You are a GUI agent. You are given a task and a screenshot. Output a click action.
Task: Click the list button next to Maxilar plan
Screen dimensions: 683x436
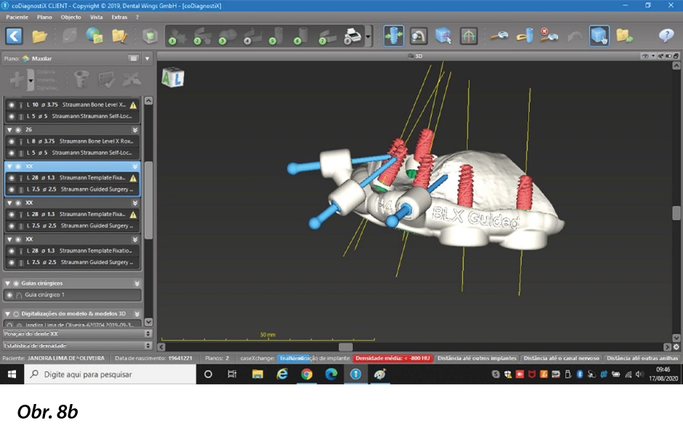click(x=133, y=58)
